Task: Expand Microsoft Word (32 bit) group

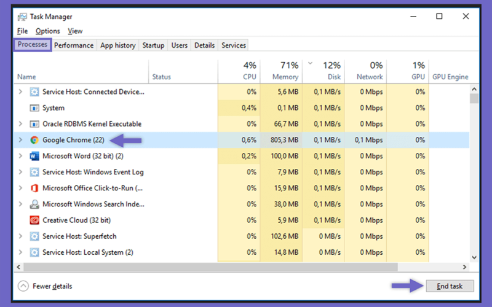Action: (20, 156)
